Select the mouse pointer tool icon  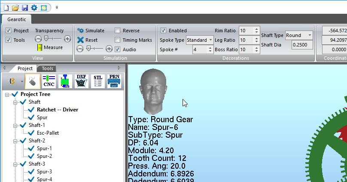33,81
